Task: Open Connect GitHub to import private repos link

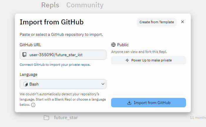Action: (55, 65)
